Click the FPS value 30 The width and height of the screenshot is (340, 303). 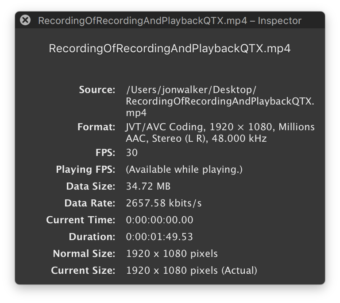(132, 153)
